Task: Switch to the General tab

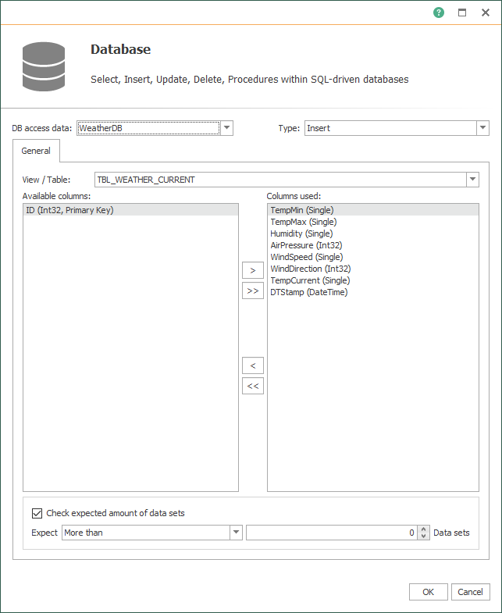Action: click(36, 151)
